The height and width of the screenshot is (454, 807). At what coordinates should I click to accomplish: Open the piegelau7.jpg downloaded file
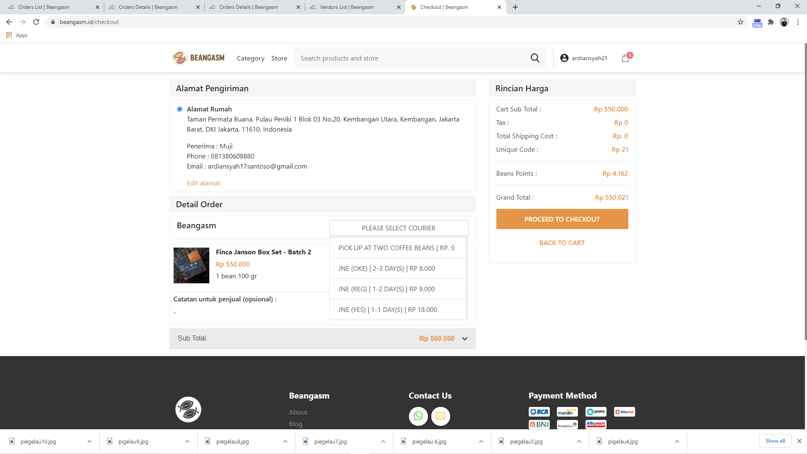coord(330,441)
